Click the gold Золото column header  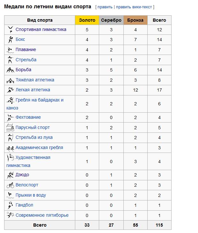pos(87,20)
